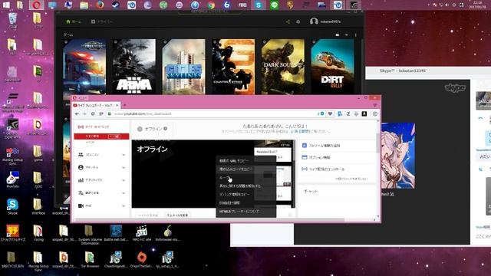Open the Live stream control row
The image size is (491, 276).
[x=338, y=169]
